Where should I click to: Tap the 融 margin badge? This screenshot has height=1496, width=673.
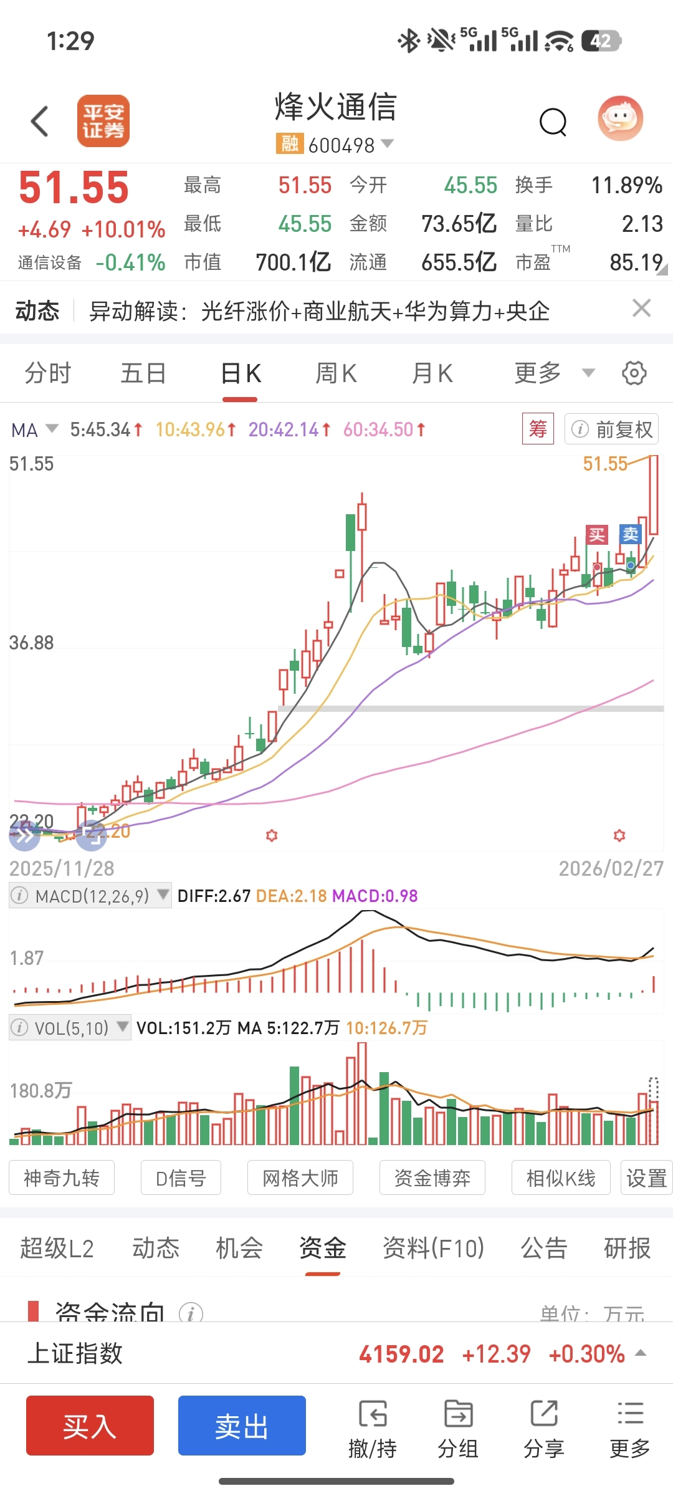pos(290,144)
